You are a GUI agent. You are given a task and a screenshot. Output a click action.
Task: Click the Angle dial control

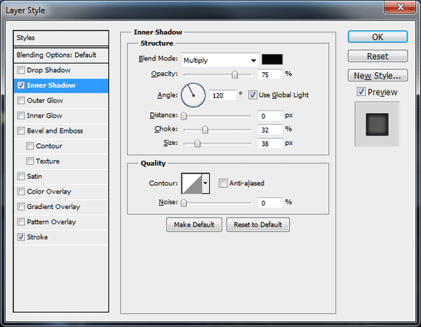194,95
